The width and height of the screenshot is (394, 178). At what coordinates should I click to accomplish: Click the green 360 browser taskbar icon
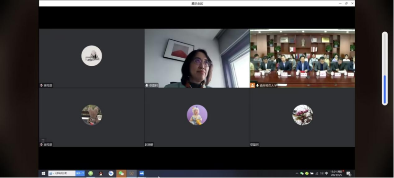91,173
